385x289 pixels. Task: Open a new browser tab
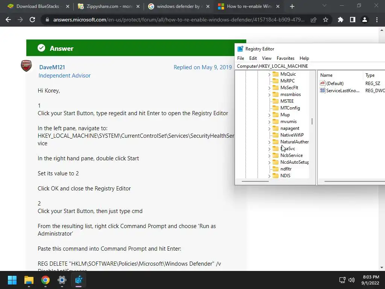tap(292, 6)
